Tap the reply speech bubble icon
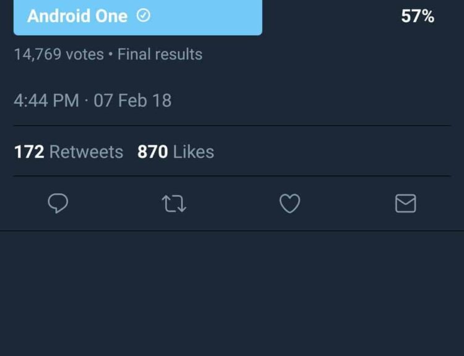 (58, 204)
